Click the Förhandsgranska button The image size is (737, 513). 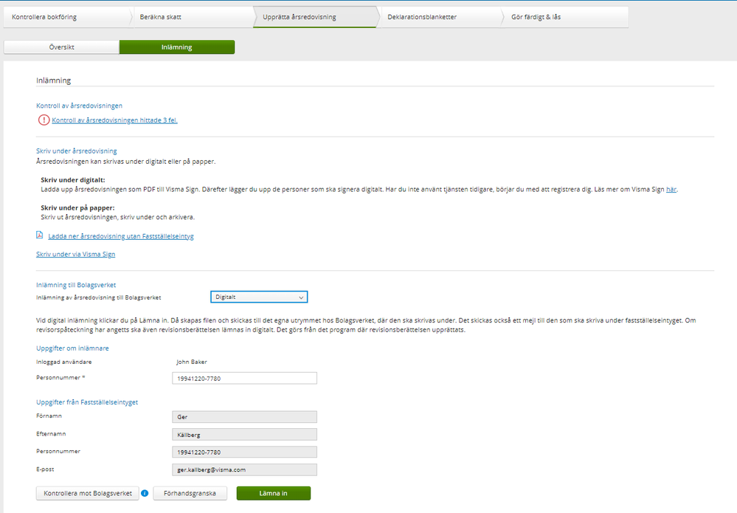tap(190, 493)
